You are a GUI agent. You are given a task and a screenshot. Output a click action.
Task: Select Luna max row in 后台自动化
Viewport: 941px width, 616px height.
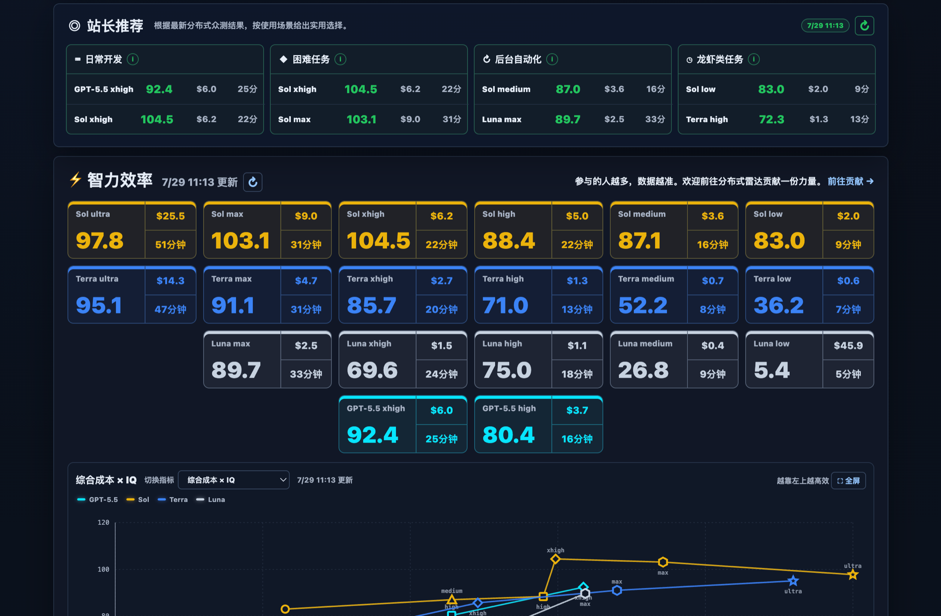(573, 119)
